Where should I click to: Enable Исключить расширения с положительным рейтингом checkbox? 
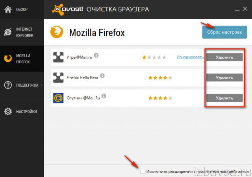pyautogui.click(x=143, y=171)
